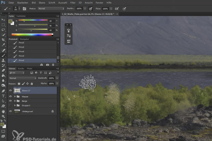Screen dimensions: 212x141
Task: Select the Type tool
Action: coord(3,96)
